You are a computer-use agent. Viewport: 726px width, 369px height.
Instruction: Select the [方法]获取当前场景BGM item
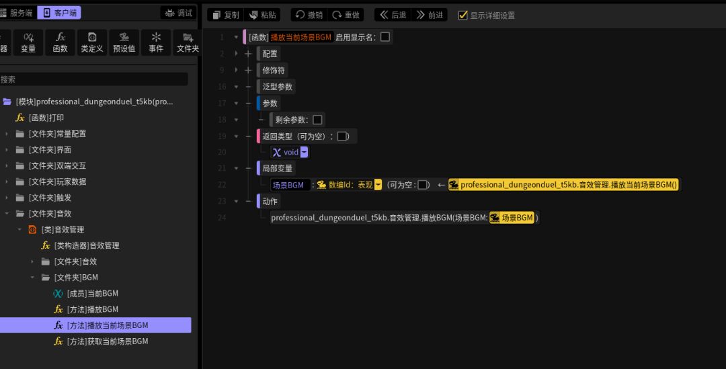108,341
